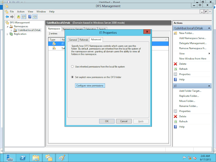Expand the Replication tree node
The height and width of the screenshot is (162, 216).
tap(7, 34)
